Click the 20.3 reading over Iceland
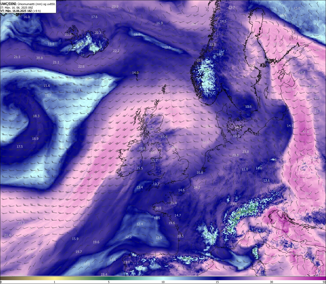 (x=98, y=33)
